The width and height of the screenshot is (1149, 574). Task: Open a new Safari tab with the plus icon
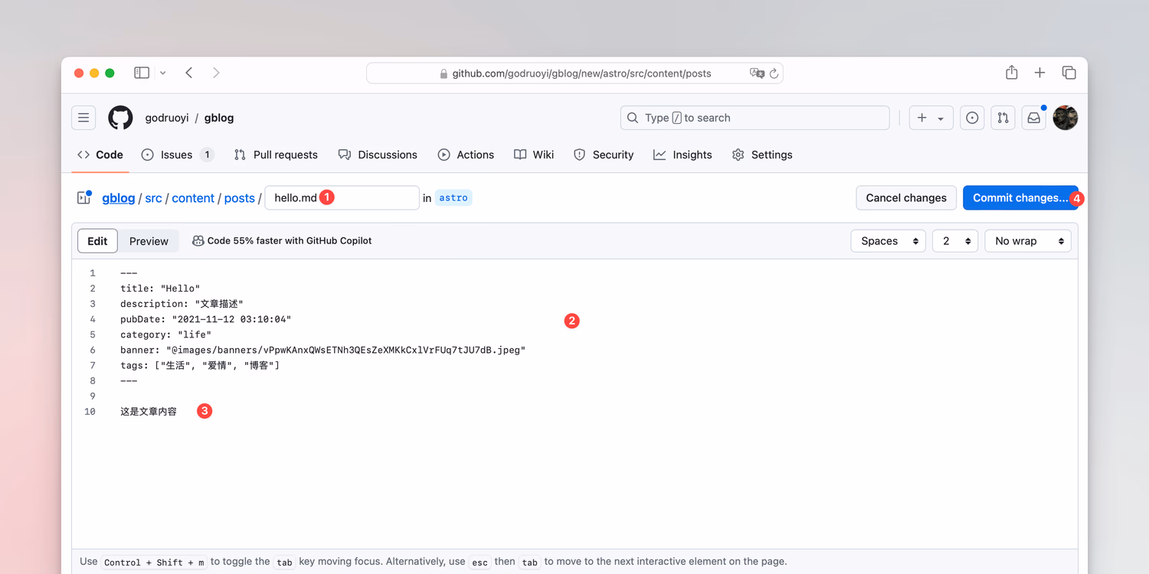coord(1039,73)
